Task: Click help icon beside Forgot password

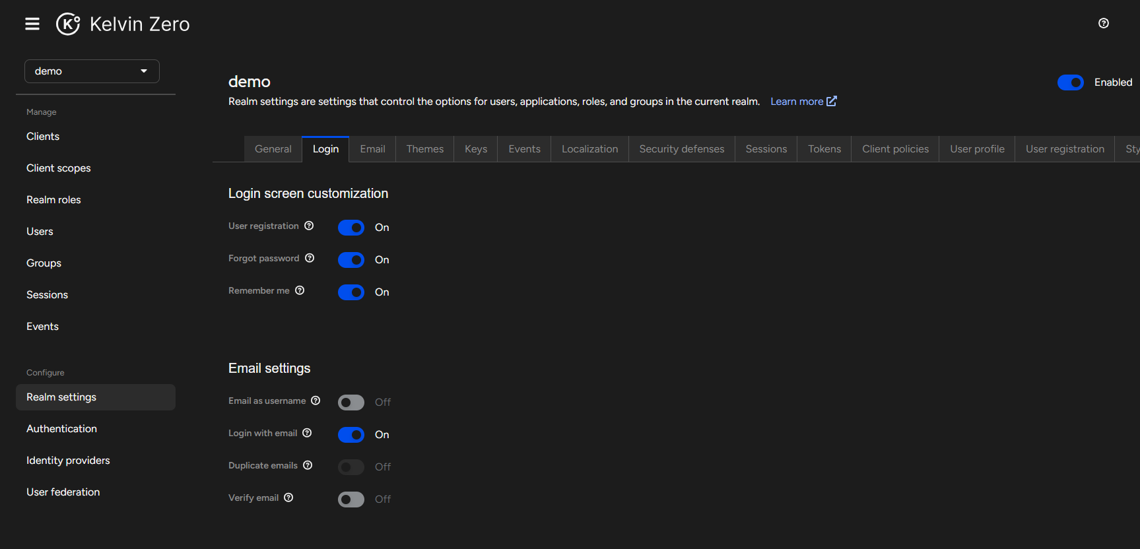Action: pyautogui.click(x=310, y=258)
